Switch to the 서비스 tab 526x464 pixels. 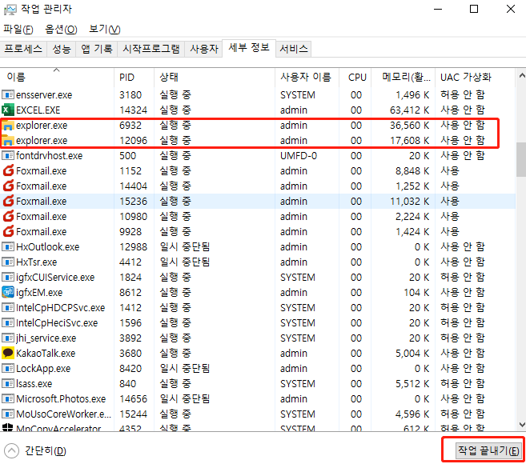[293, 49]
